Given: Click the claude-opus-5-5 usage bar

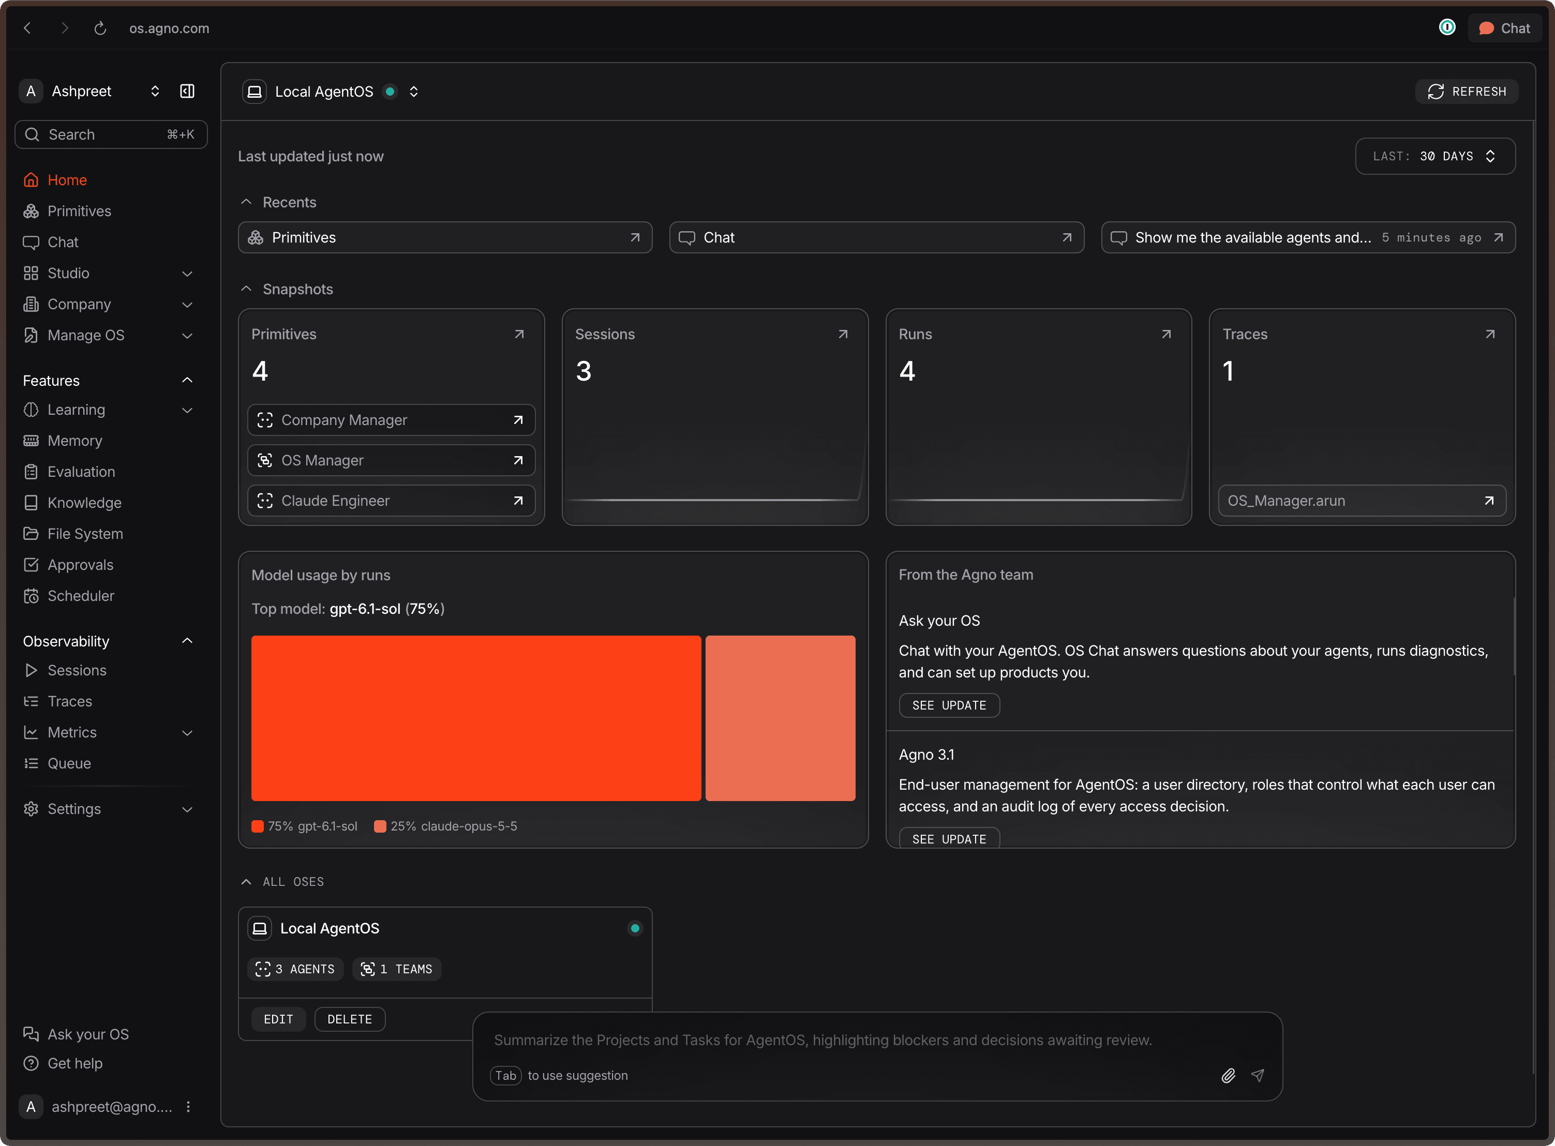Looking at the screenshot, I should (x=781, y=718).
